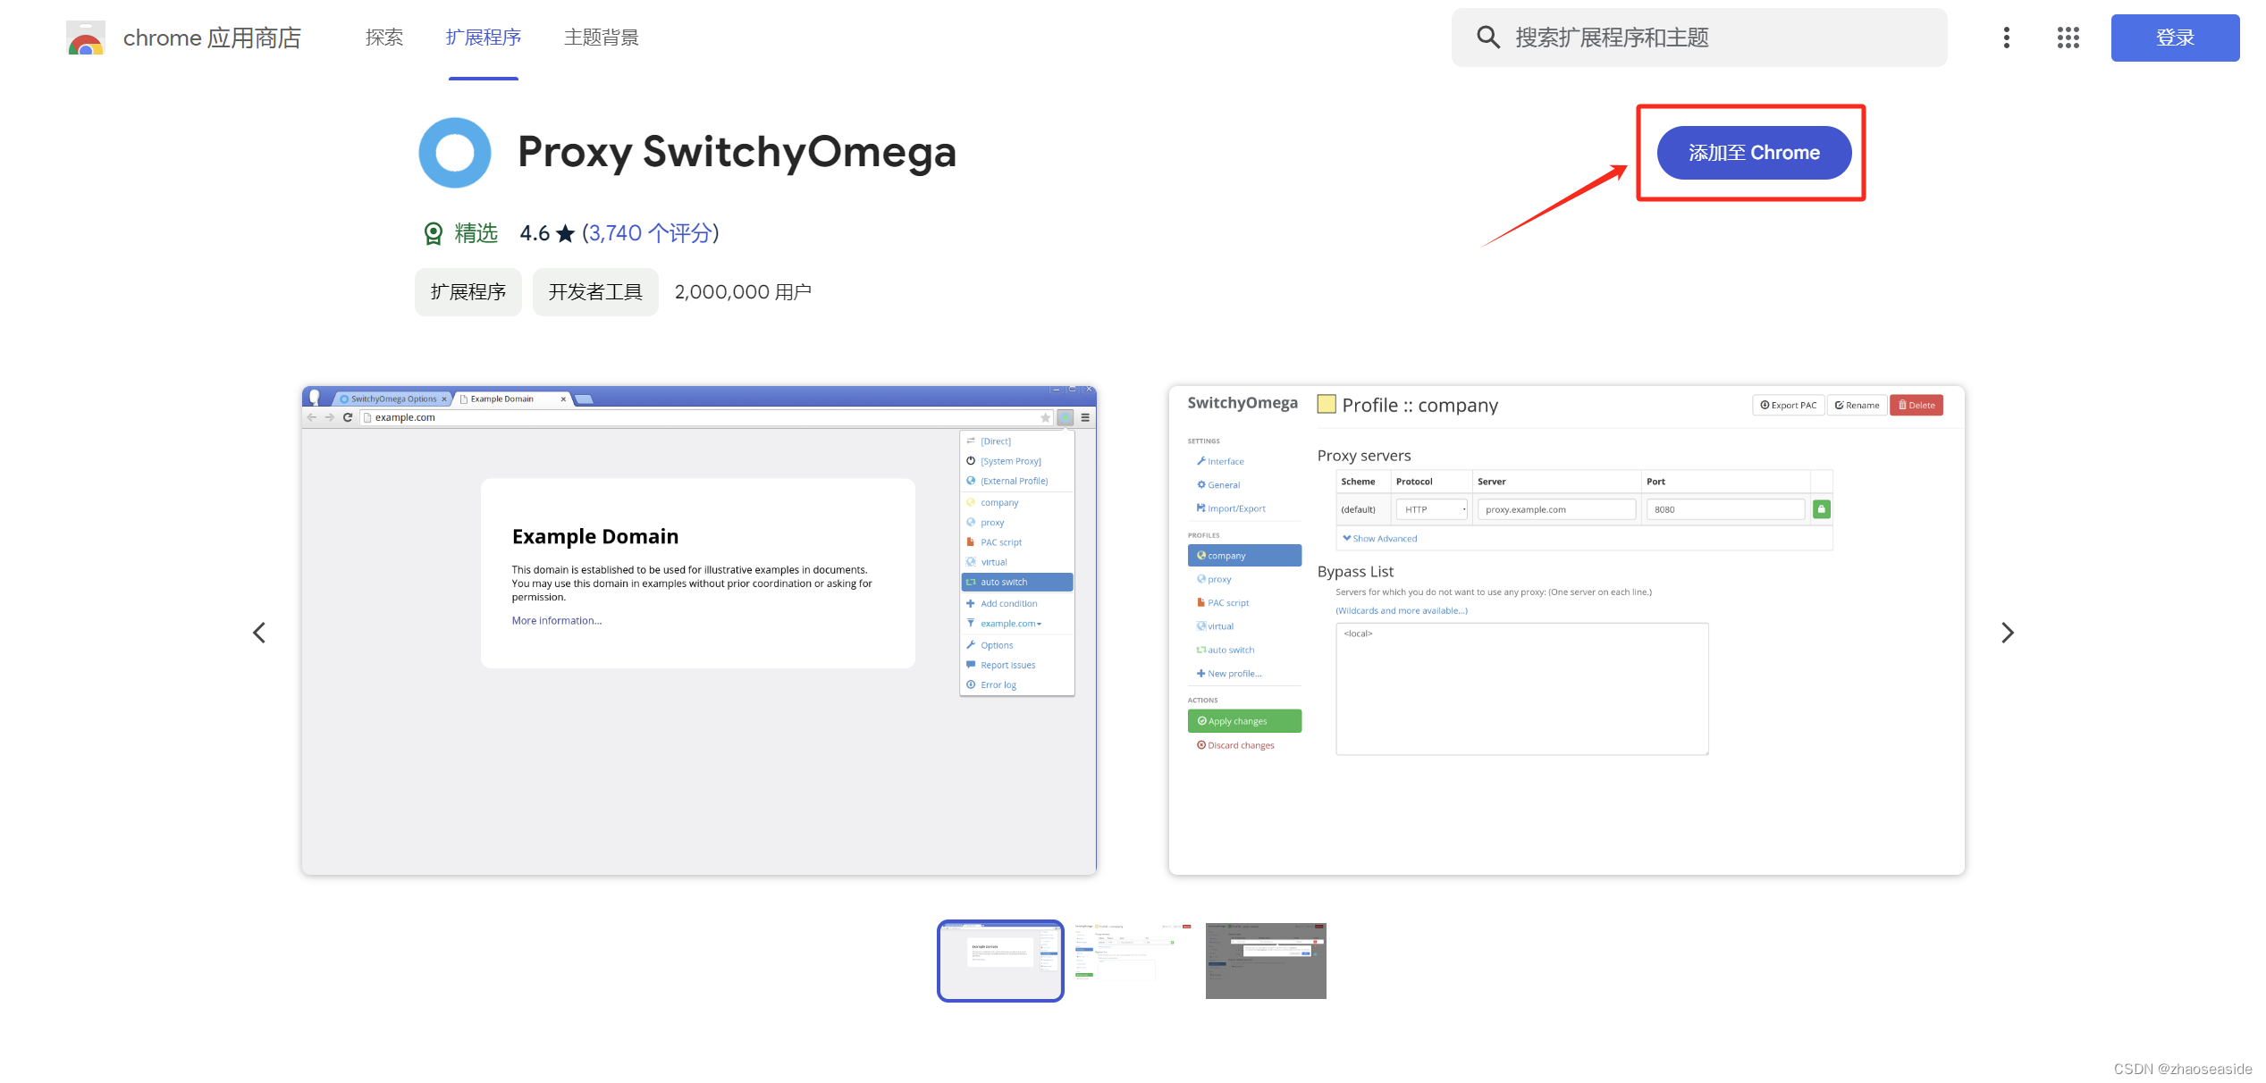Click the green lock icon beside port 8080

pos(1822,509)
